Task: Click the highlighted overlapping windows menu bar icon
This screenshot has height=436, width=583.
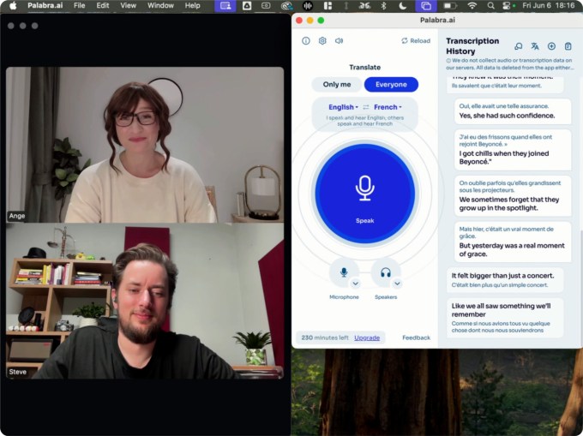Action: point(426,6)
